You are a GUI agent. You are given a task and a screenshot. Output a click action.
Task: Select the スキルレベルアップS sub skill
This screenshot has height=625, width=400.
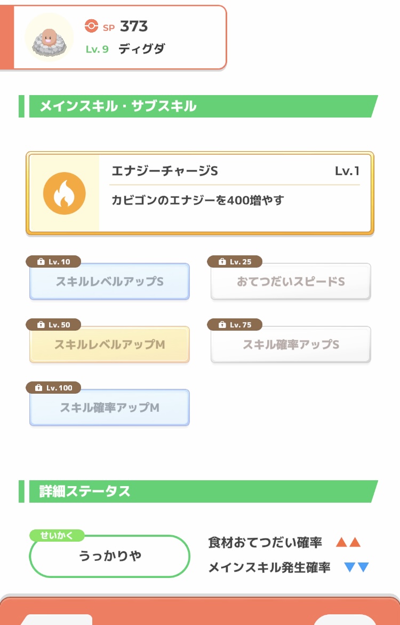[x=109, y=282]
